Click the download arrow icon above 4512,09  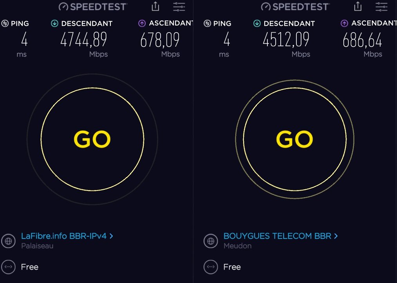coord(257,24)
